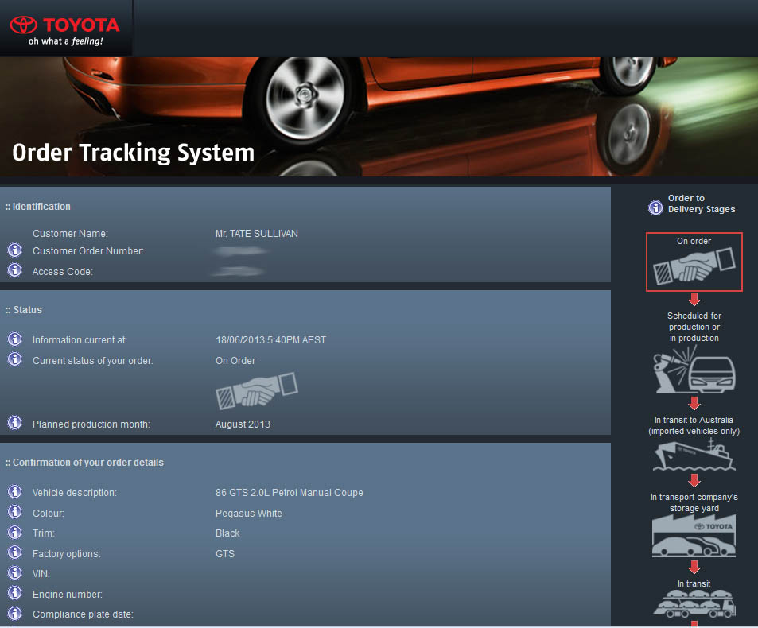Click the ship In transit to Australia image

pos(694,455)
